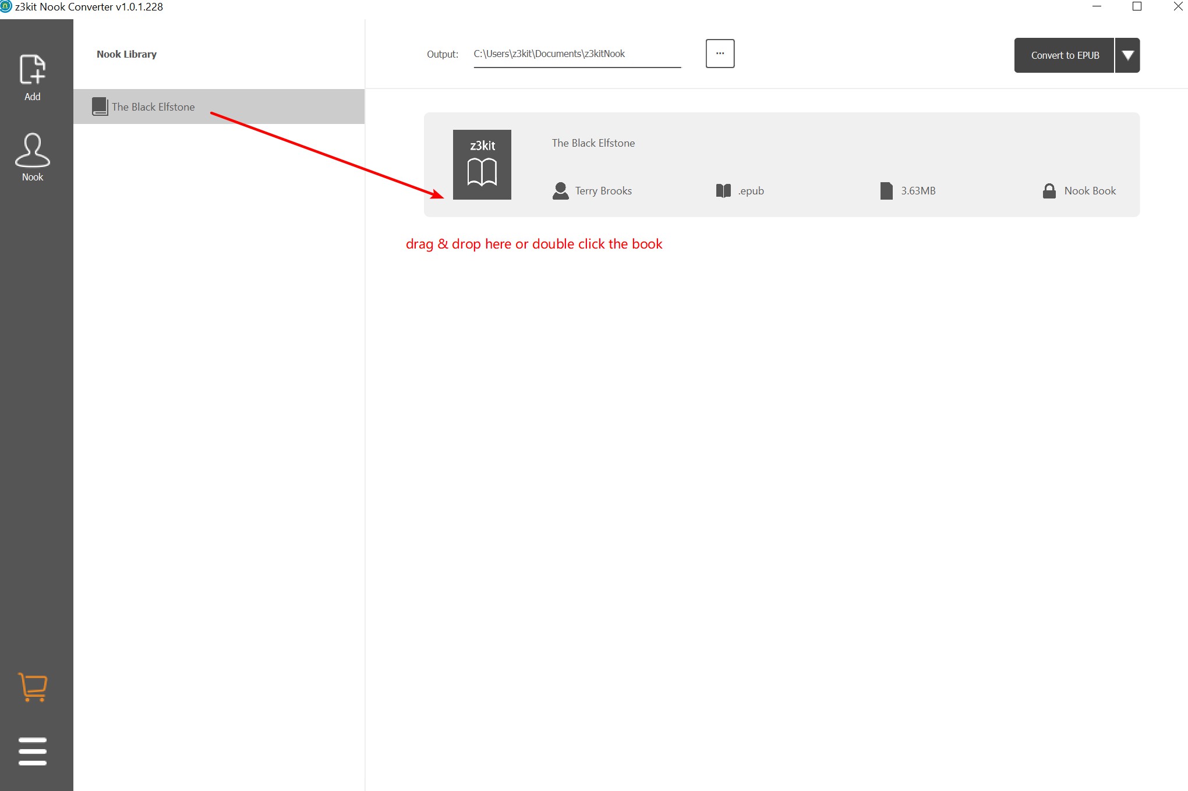Click the author person icon

(x=560, y=191)
